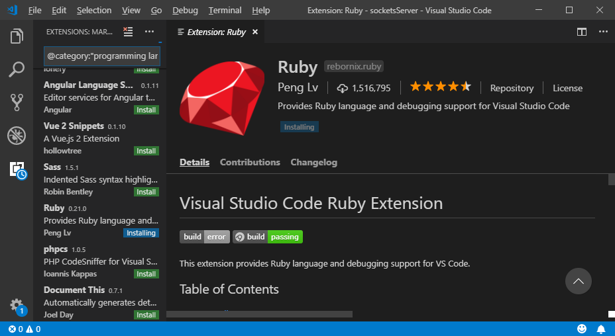This screenshot has height=336, width=615.
Task: Select Angular Language Service list item
Action: [100, 97]
